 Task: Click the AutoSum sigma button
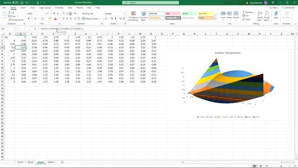pyautogui.click(x=248, y=12)
